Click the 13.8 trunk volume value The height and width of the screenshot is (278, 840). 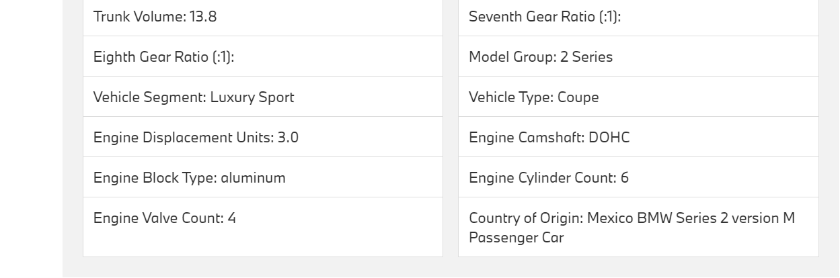tap(203, 17)
